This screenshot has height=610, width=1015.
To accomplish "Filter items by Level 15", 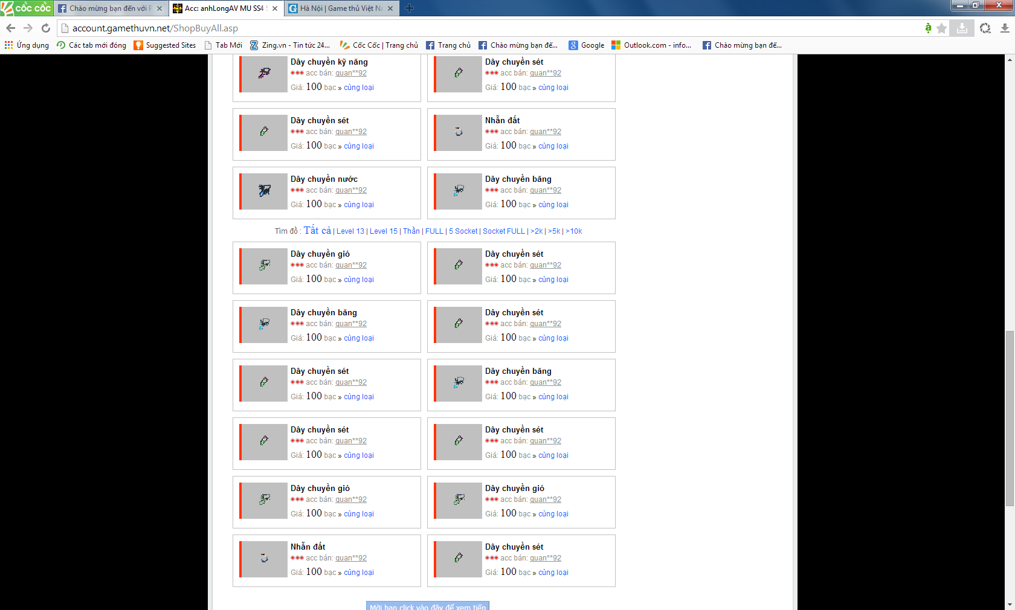I will click(384, 231).
